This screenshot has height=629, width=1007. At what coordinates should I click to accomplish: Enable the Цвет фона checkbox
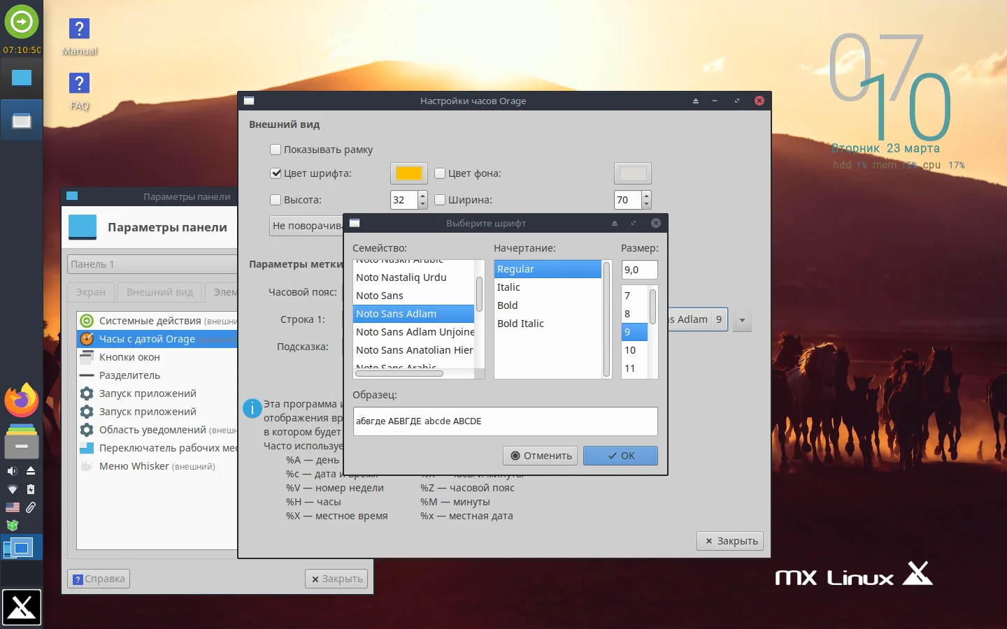(x=440, y=173)
